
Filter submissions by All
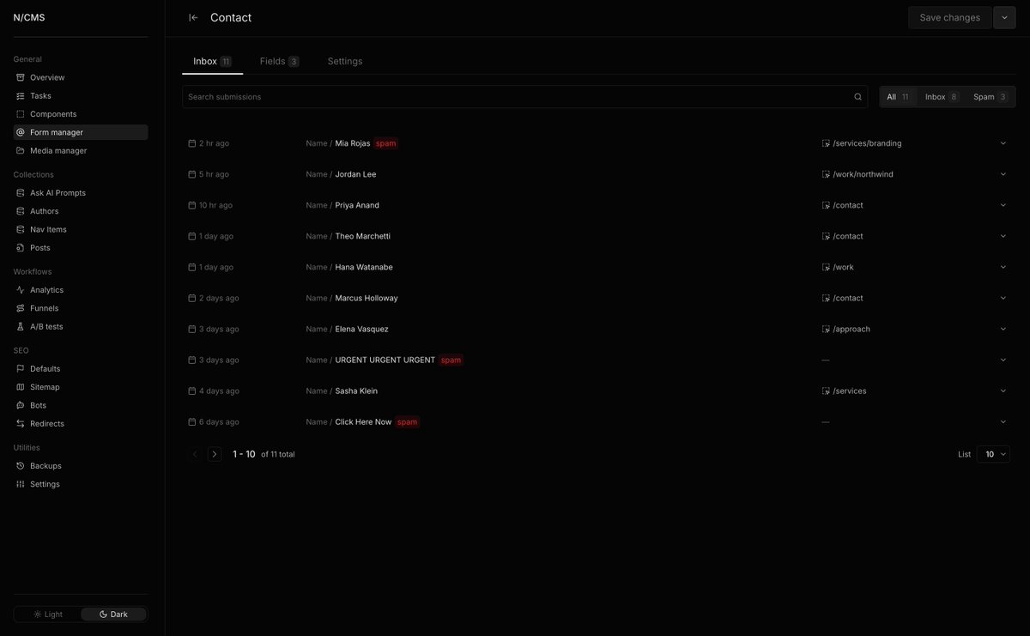point(898,97)
